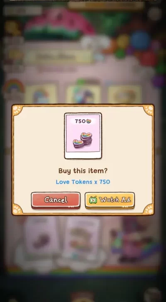Select the 750 Love Tokens item card
The image size is (166, 302).
[x=83, y=136]
